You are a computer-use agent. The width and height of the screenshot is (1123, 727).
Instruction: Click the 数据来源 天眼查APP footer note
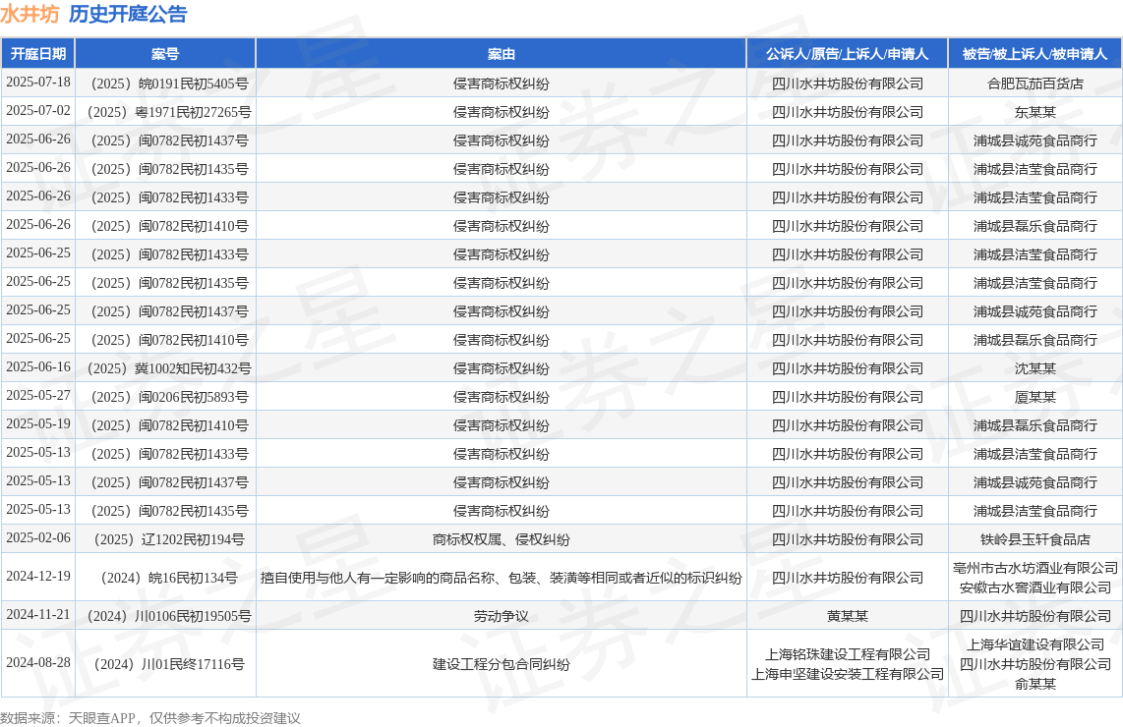(x=150, y=718)
